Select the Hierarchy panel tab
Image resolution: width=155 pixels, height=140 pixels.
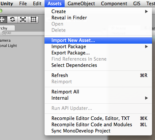pyautogui.click(x=7, y=28)
